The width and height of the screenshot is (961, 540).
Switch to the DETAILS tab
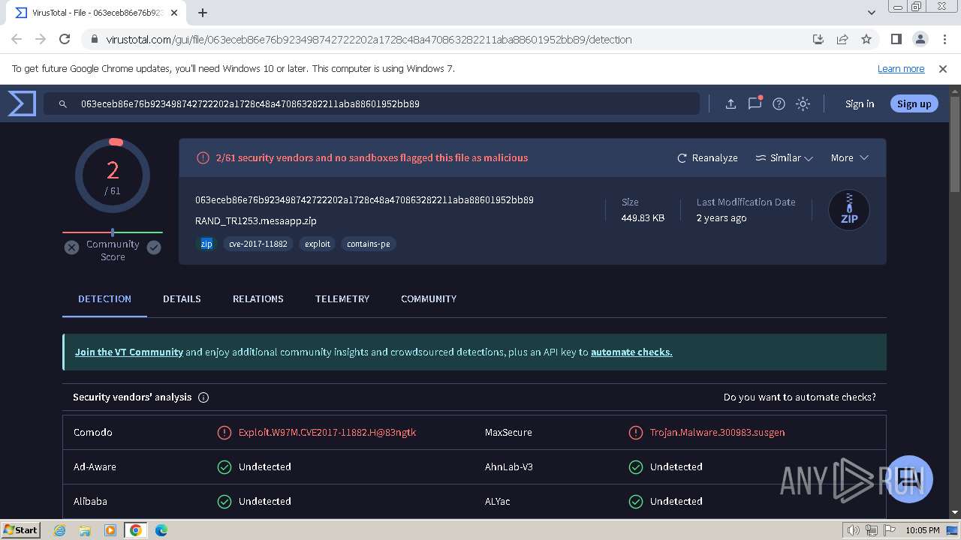pyautogui.click(x=182, y=298)
